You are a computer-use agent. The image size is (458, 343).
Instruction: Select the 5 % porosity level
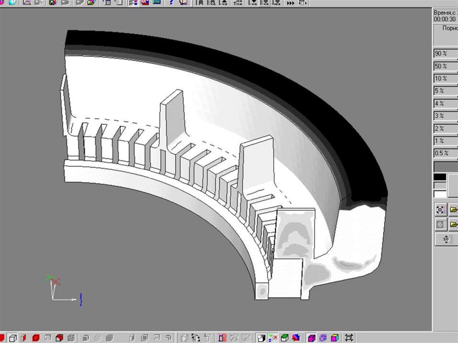tap(445, 91)
